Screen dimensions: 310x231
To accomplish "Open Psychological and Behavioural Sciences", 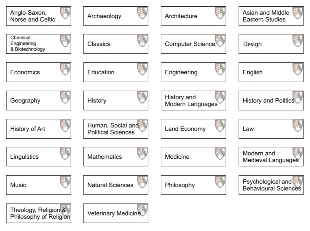I will tap(271, 185).
